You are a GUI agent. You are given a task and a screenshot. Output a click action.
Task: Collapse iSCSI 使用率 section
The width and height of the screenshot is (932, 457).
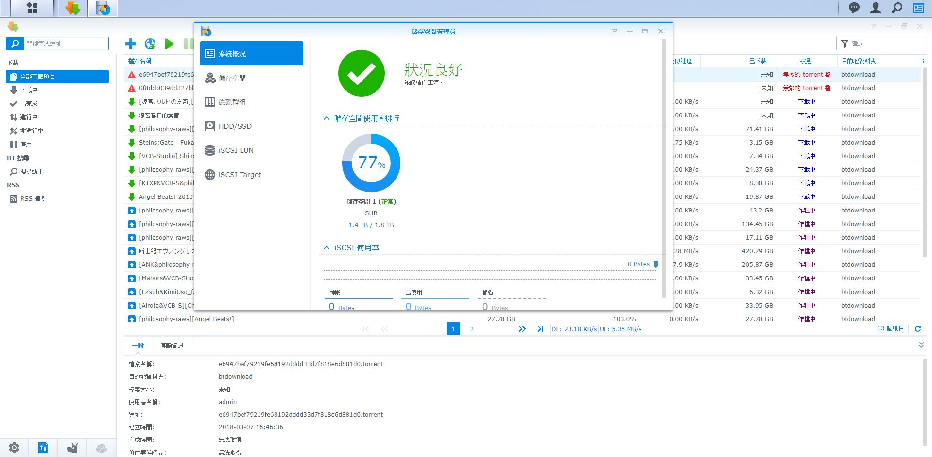pyautogui.click(x=326, y=248)
